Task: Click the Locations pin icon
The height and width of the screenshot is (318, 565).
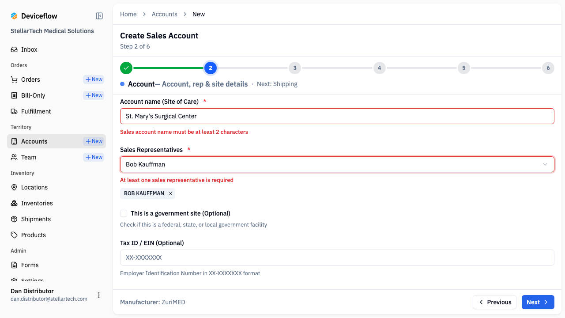Action: pos(14,187)
